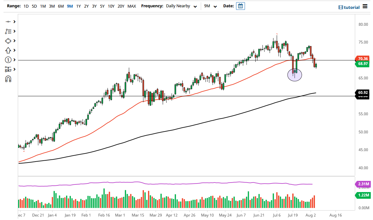Screen dimensions: 373x220
Task: Set range to 3Y
Action: point(94,6)
